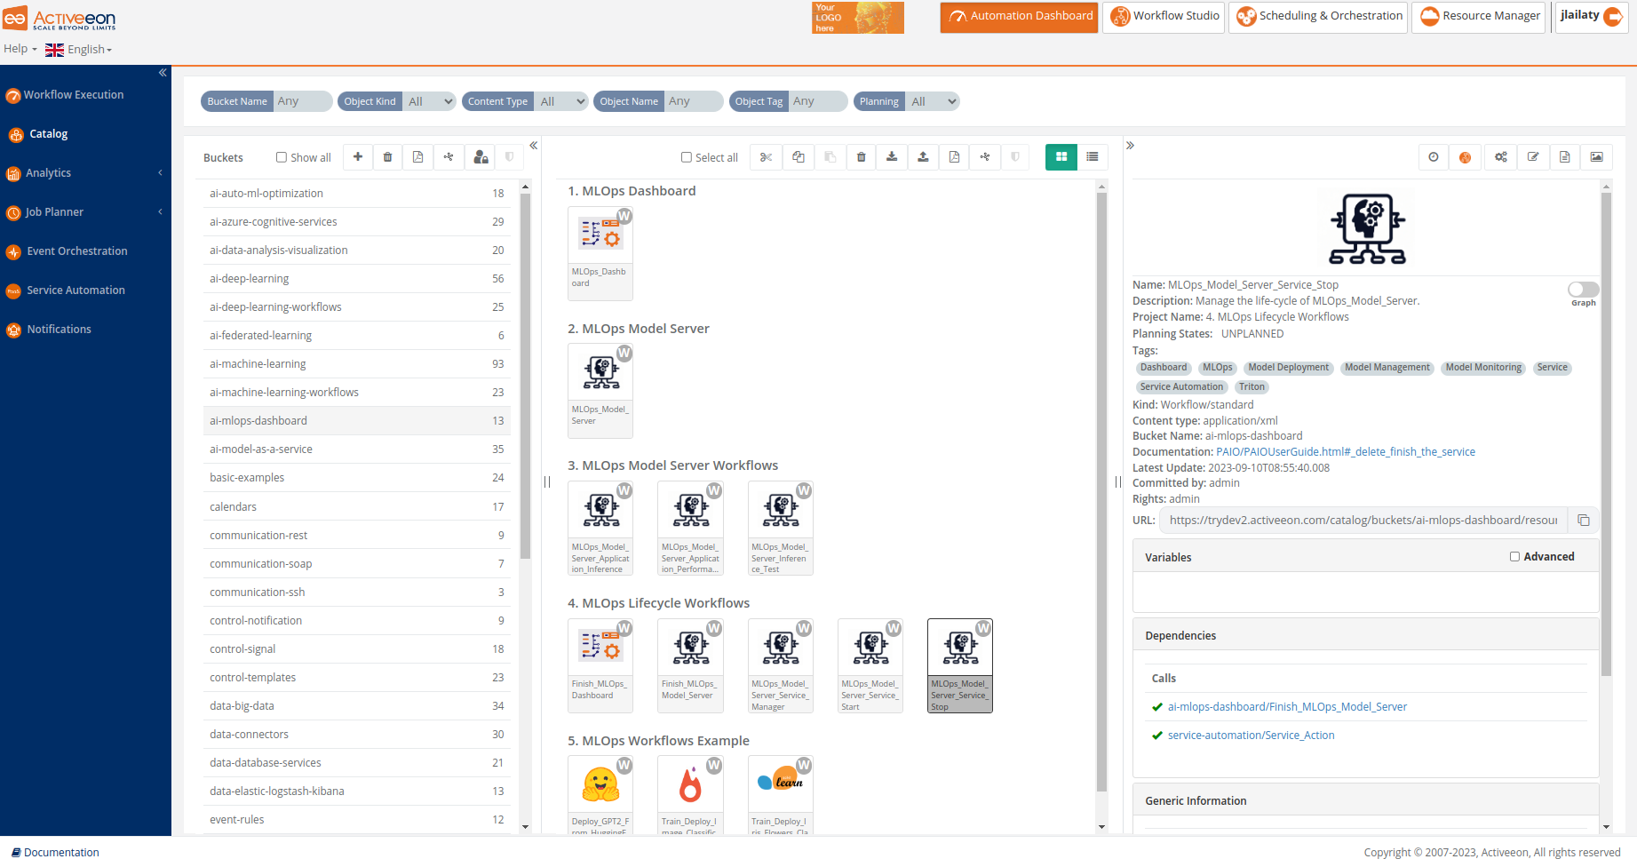Open the Content Type dropdown
This screenshot has width=1637, height=867.
tap(561, 101)
